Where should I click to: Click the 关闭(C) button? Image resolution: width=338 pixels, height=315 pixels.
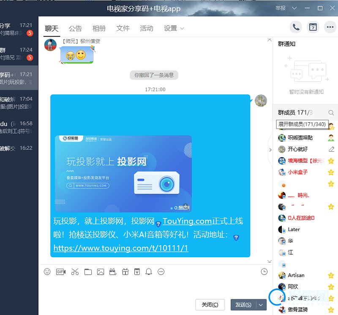pos(210,305)
